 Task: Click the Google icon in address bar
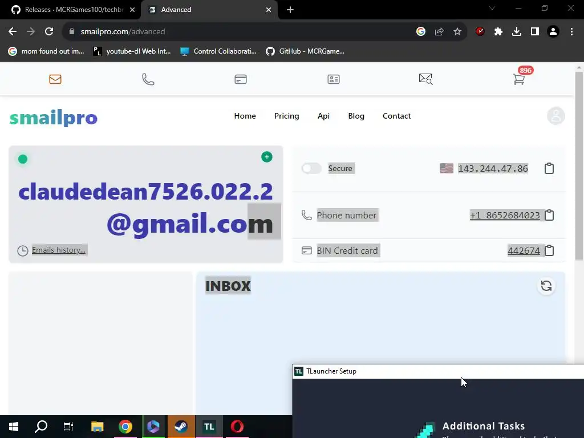421,32
